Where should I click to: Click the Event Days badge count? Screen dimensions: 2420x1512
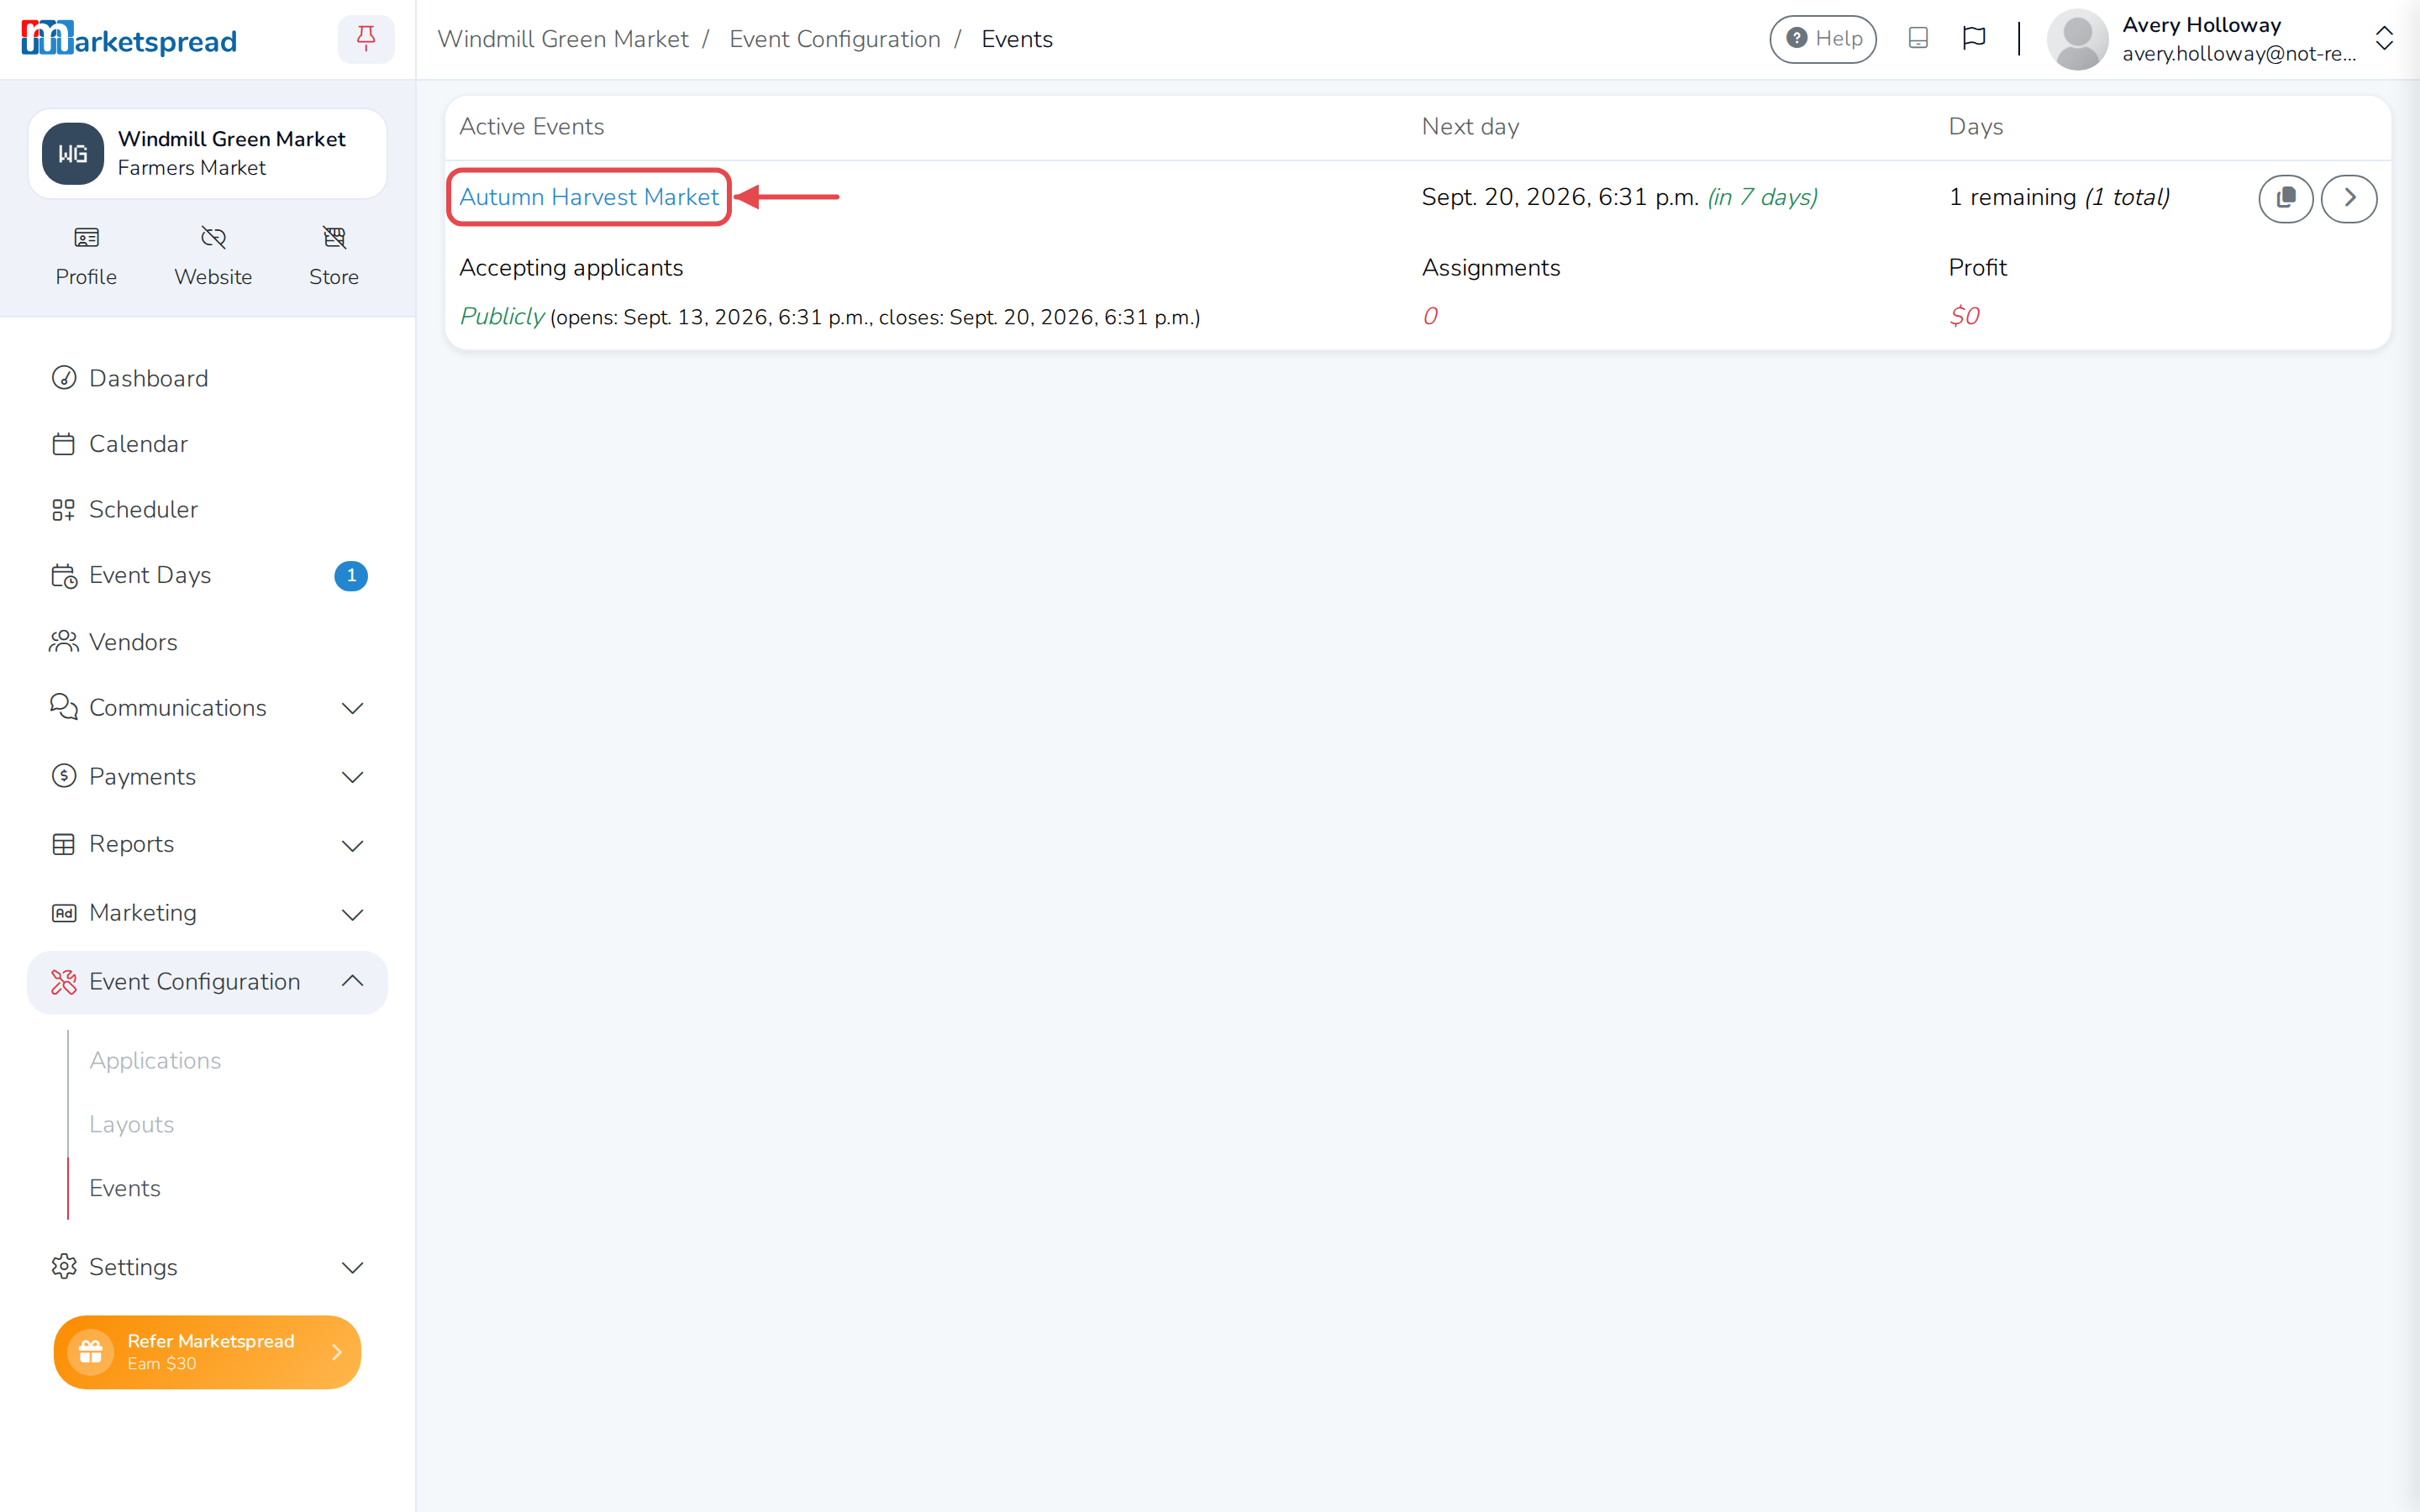351,576
